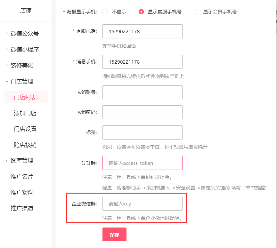Click into the wifi账号 text field
The height and width of the screenshot is (248, 277).
[143, 92]
